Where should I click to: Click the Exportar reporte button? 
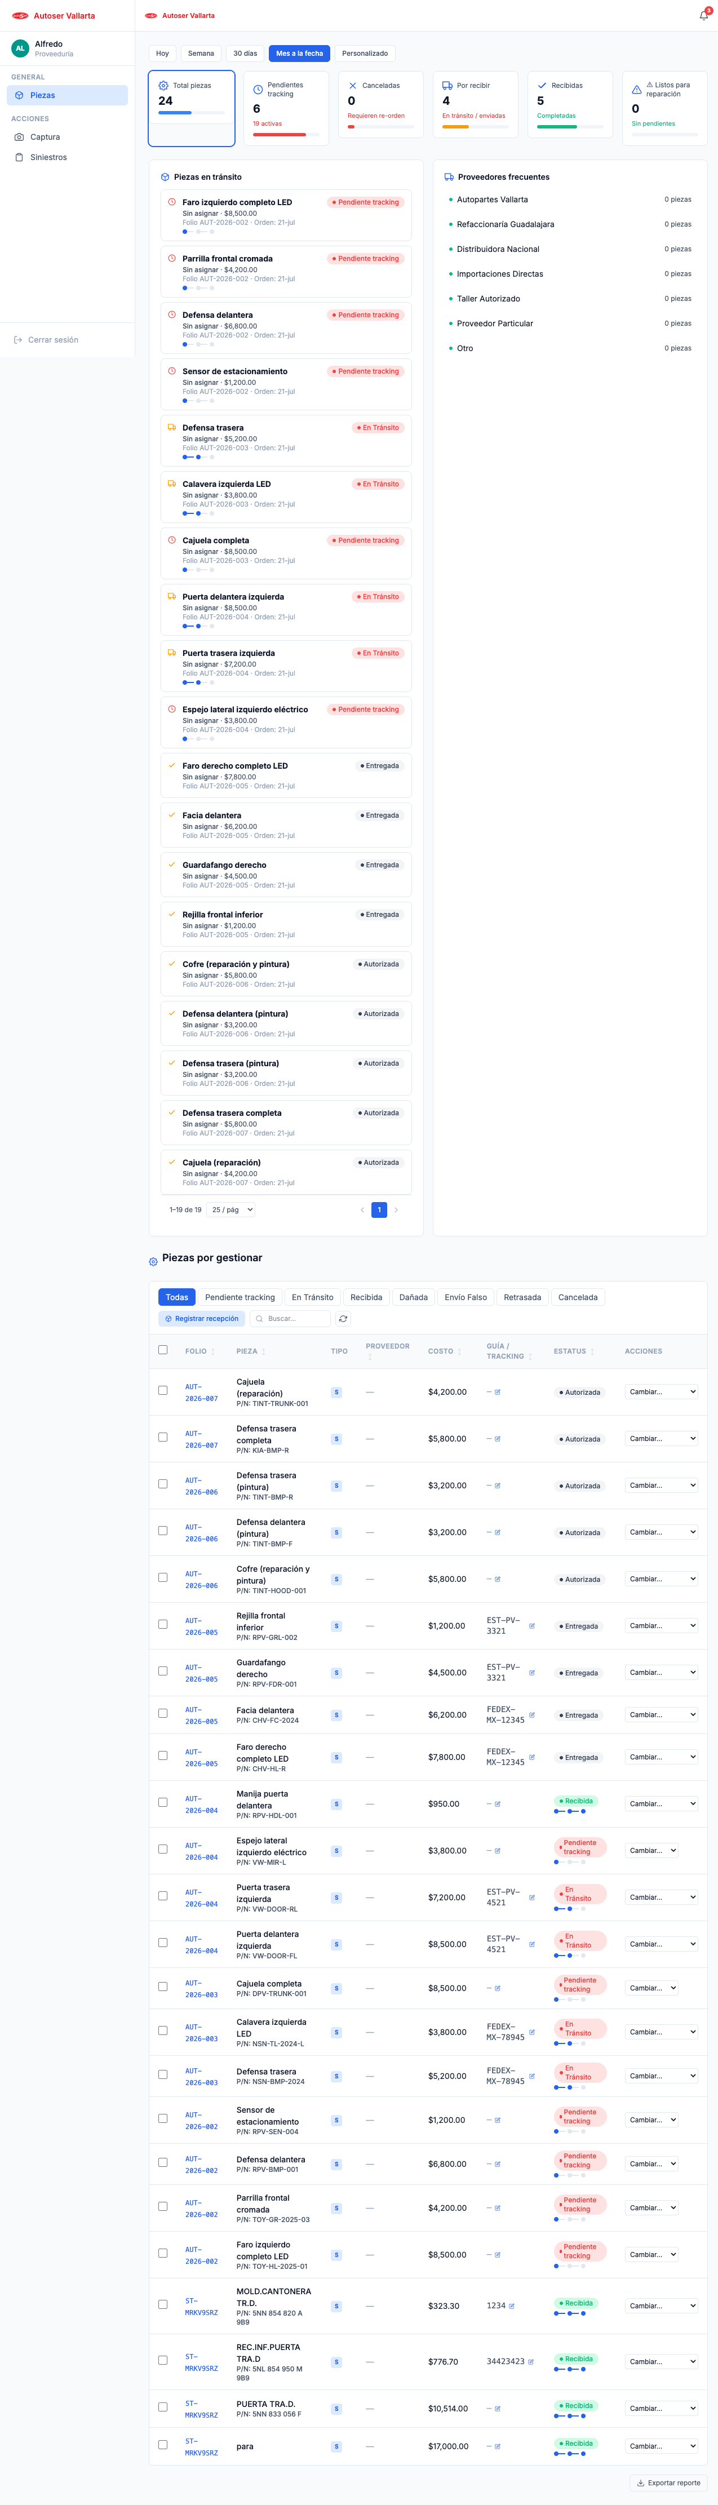668,2482
